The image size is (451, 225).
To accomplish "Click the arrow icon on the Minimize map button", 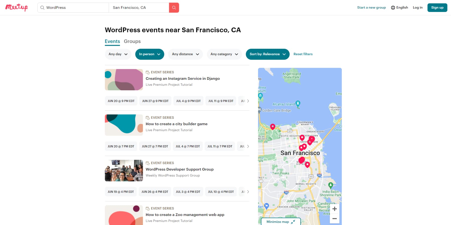I will tap(293, 222).
